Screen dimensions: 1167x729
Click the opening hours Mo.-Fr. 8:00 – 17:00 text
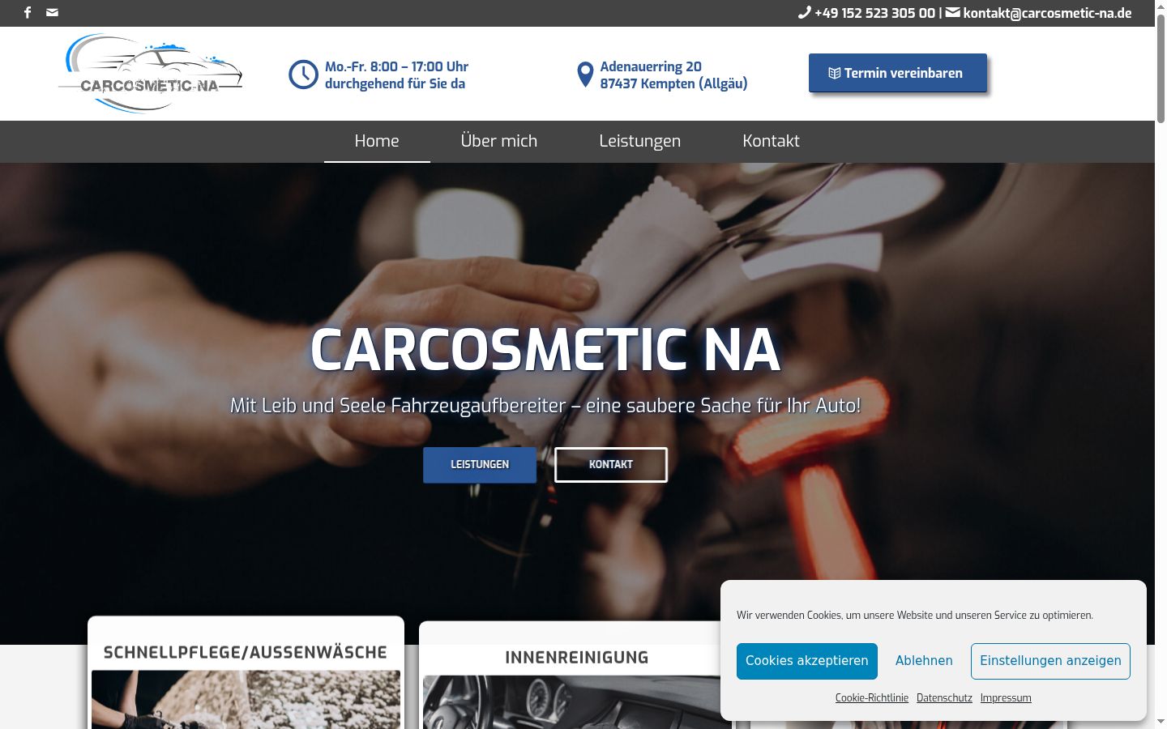pos(396,66)
